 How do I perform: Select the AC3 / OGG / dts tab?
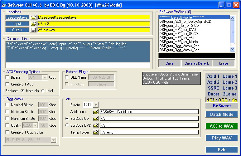[x=222, y=100]
